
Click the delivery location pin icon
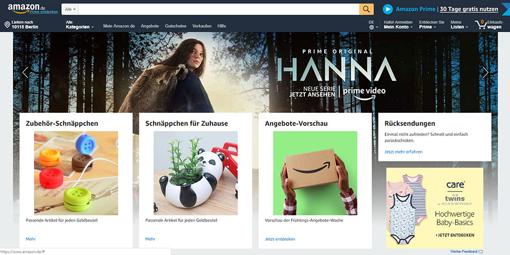(x=7, y=24)
